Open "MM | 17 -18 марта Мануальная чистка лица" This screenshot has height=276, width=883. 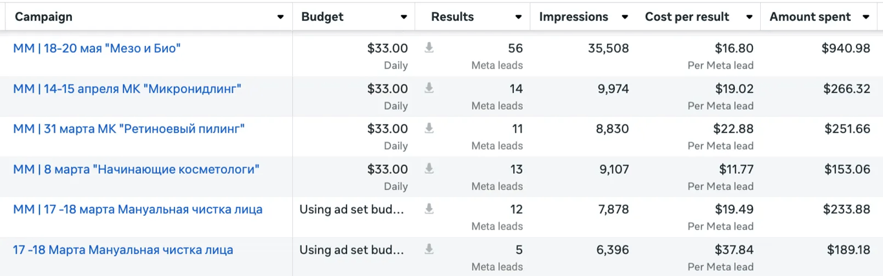pyautogui.click(x=138, y=209)
